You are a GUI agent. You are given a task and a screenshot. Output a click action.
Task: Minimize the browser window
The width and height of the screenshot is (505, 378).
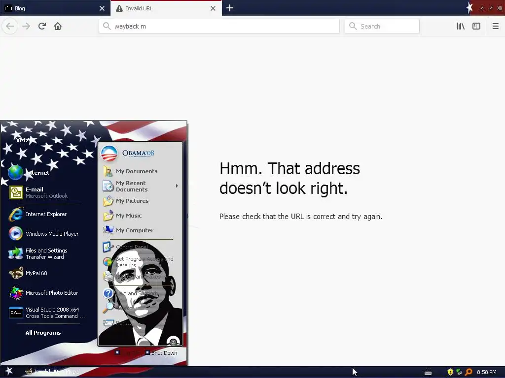(482, 8)
